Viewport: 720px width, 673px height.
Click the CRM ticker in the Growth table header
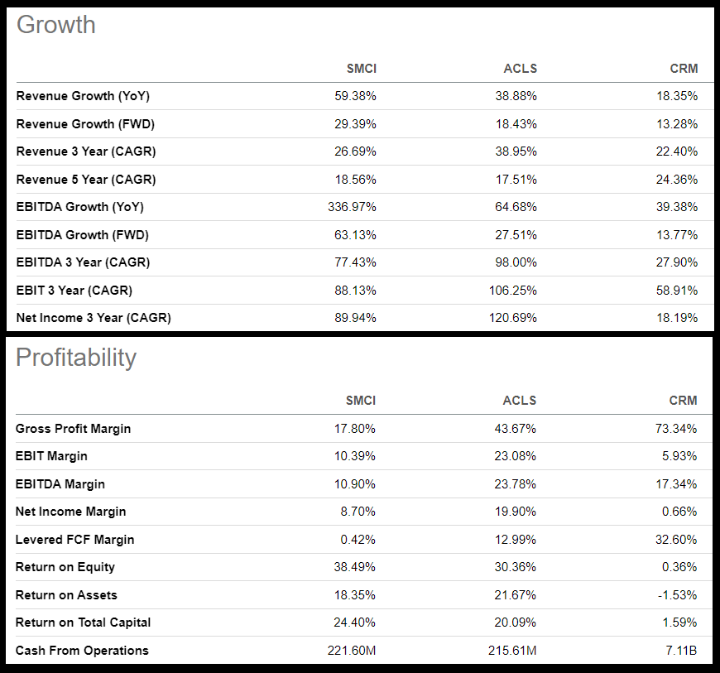click(684, 69)
